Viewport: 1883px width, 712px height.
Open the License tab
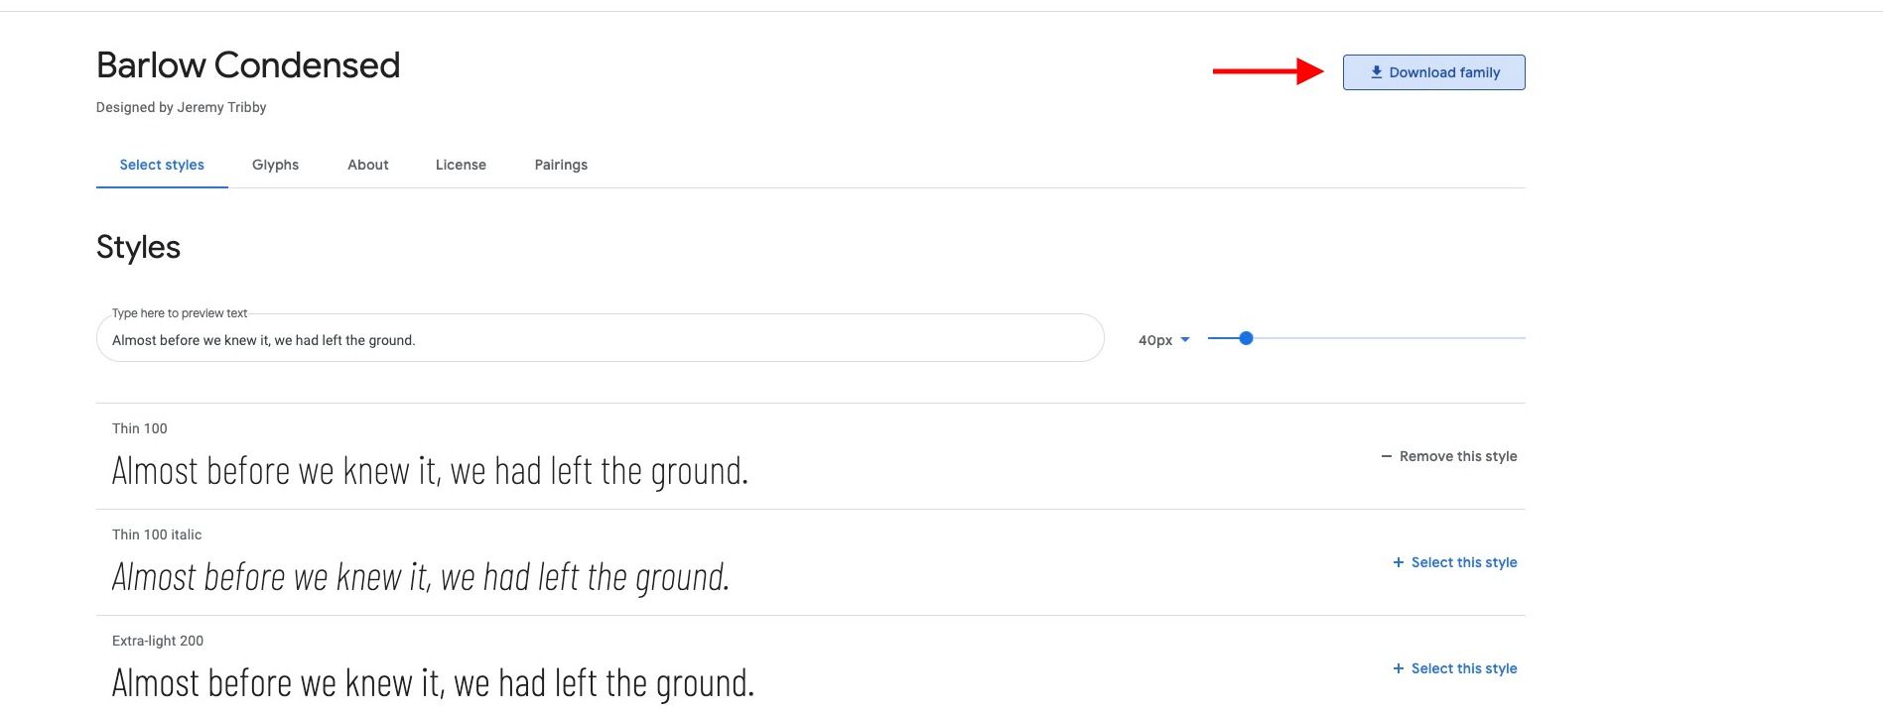[x=461, y=165]
